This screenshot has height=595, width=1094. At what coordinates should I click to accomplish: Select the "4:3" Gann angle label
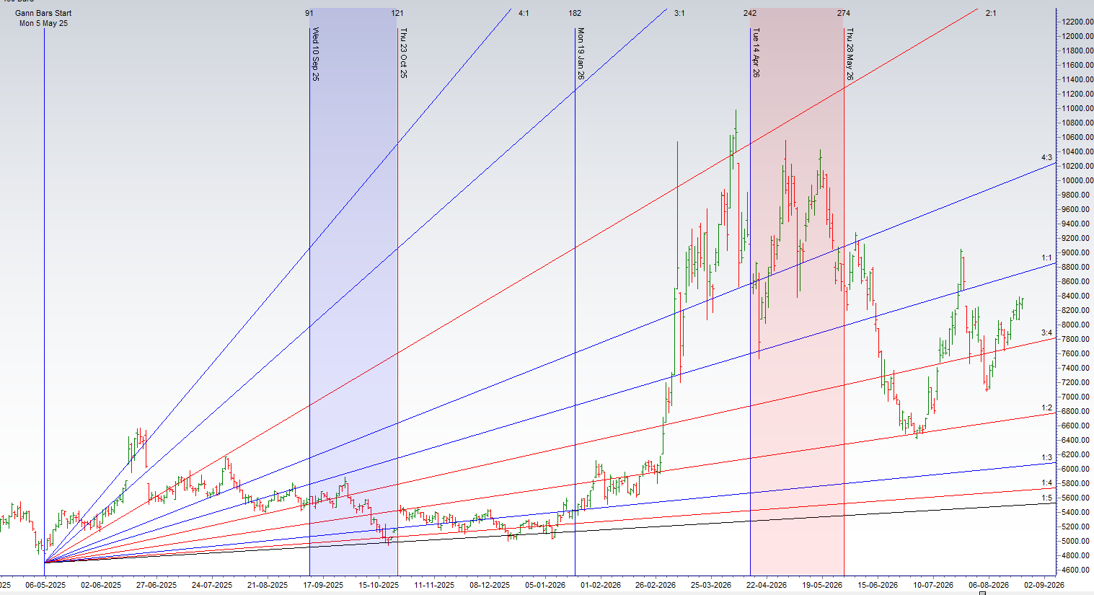pyautogui.click(x=1046, y=157)
